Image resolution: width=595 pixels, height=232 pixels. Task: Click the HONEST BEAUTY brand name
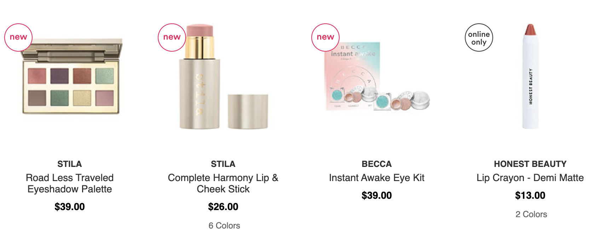[530, 164]
